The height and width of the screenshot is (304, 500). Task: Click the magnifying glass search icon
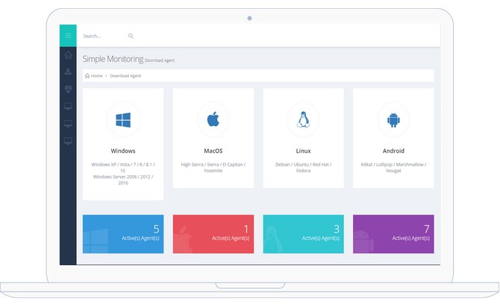coord(131,36)
